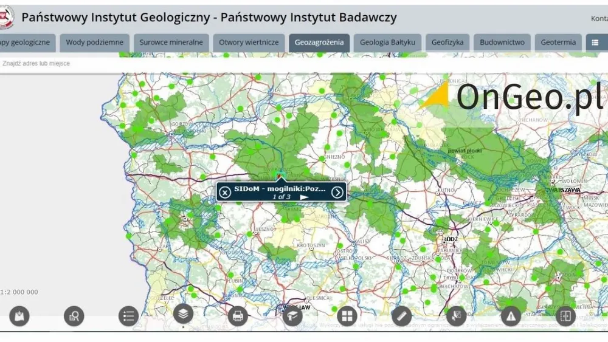Open the legend list tool
Viewport: 608px width, 342px height.
[x=128, y=316]
